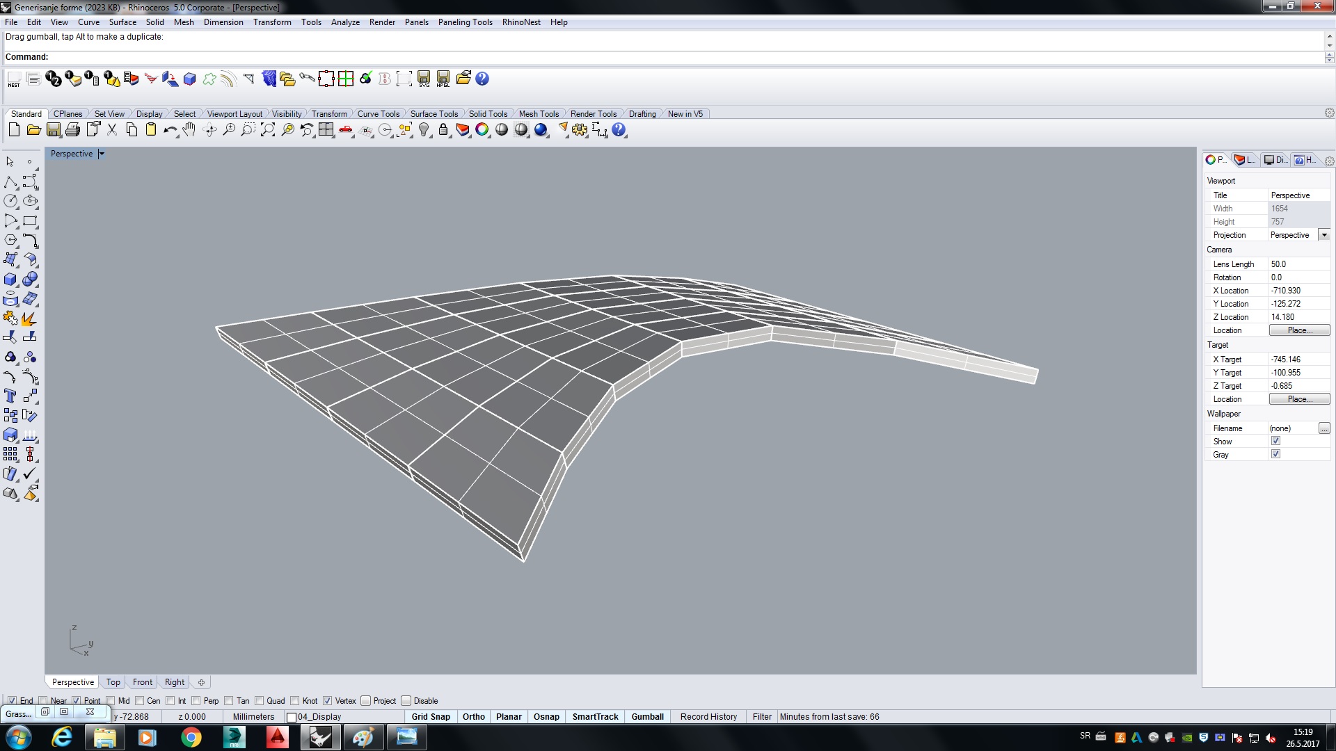Switch to the Mesh Tools toolbar tab

click(539, 114)
